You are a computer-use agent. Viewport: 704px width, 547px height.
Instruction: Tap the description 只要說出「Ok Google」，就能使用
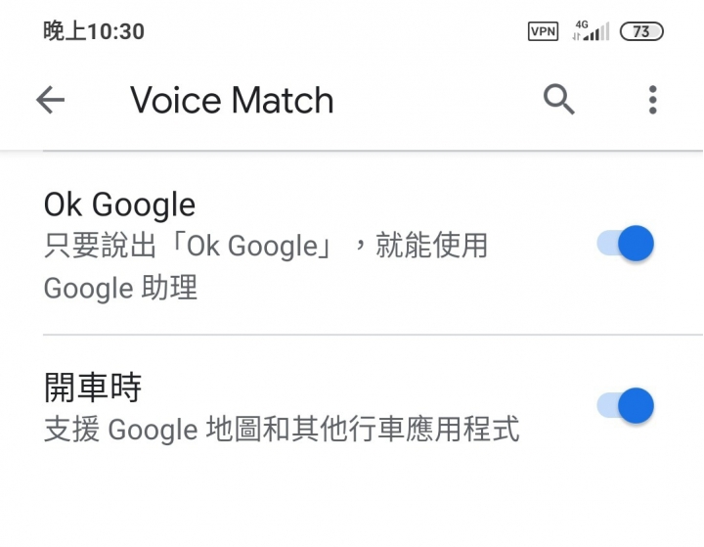click(266, 246)
